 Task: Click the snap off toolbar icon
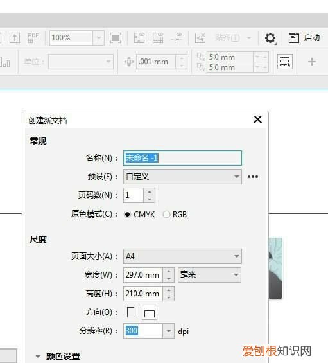(x=200, y=38)
